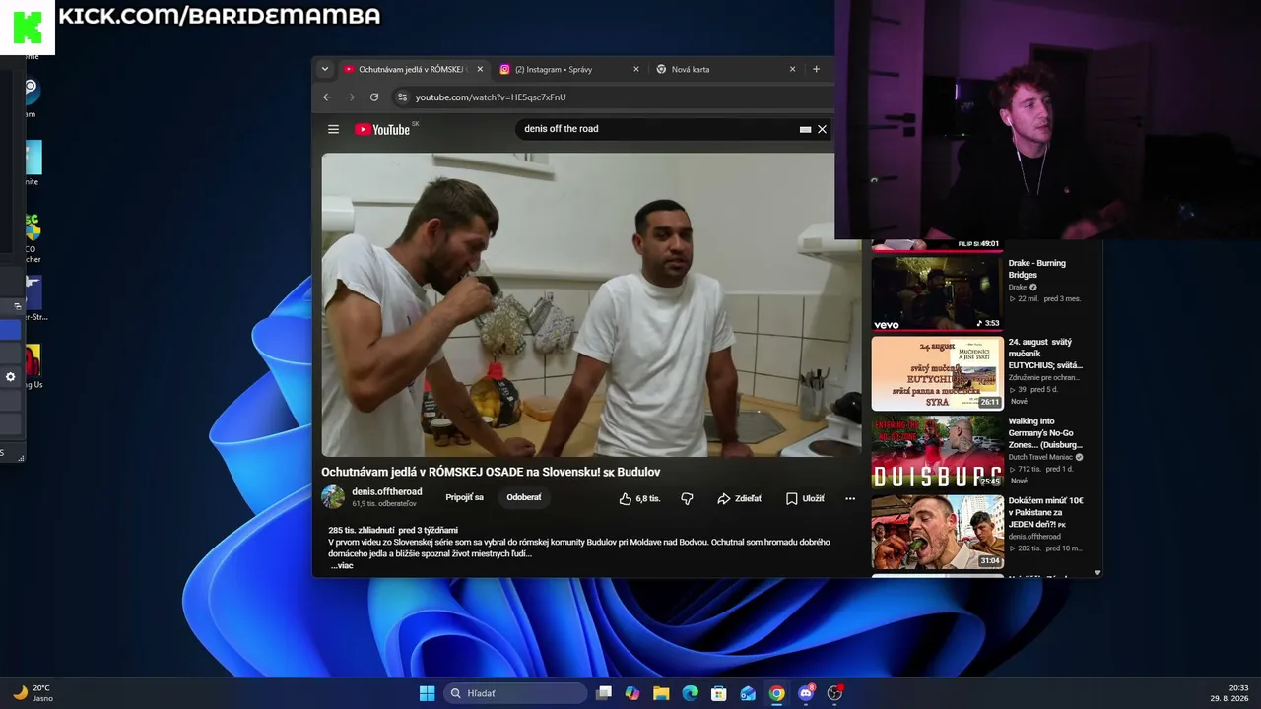Open Drake Burning Bridges video thumbnail
The width and height of the screenshot is (1261, 709).
937,293
